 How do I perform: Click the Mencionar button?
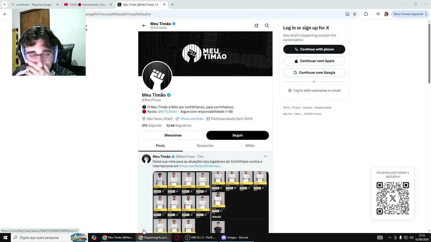[x=173, y=135]
